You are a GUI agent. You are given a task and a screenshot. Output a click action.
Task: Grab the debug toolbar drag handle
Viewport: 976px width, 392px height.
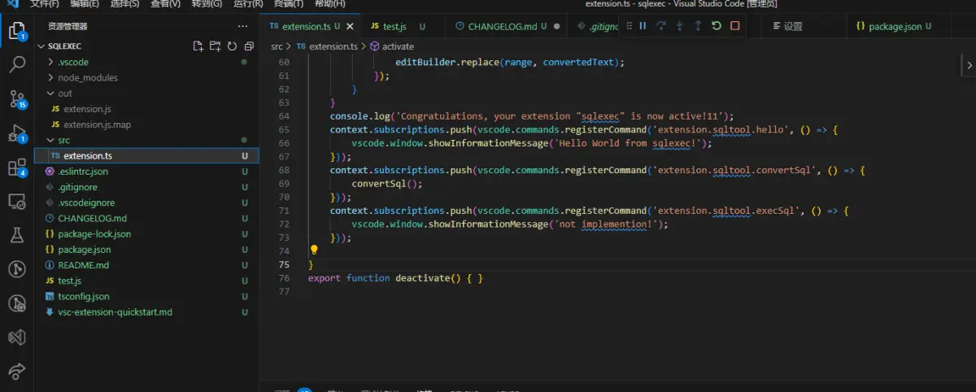[x=628, y=26]
